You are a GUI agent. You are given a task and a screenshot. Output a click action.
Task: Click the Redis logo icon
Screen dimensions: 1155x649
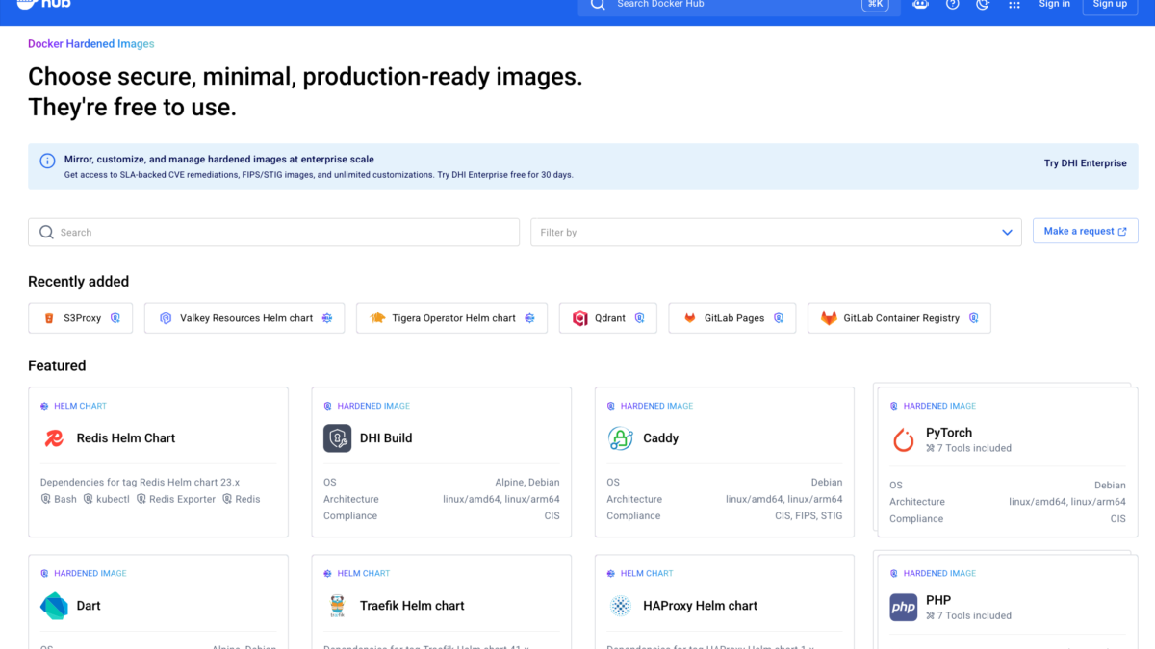coord(54,438)
